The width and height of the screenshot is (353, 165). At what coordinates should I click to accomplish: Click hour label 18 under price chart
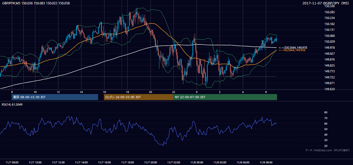(x=127, y=92)
